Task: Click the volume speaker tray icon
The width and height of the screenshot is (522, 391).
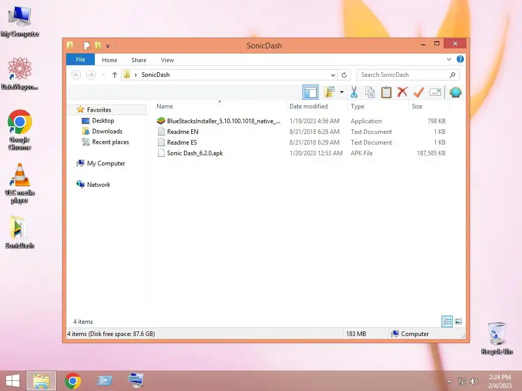Action: (474, 381)
